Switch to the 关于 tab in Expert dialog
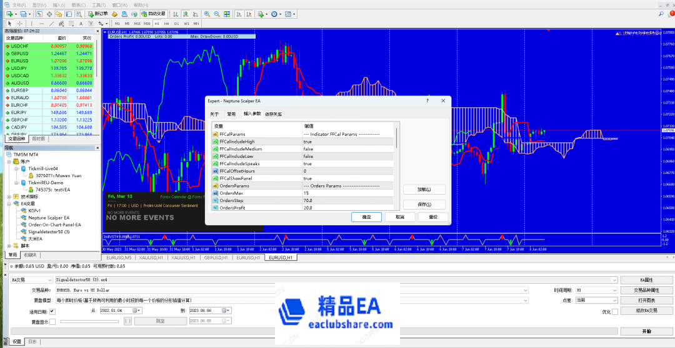Screen dimensions: 675x348 coord(214,114)
